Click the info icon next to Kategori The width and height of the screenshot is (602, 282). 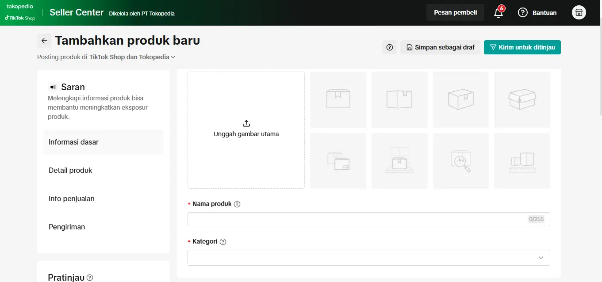(x=223, y=242)
